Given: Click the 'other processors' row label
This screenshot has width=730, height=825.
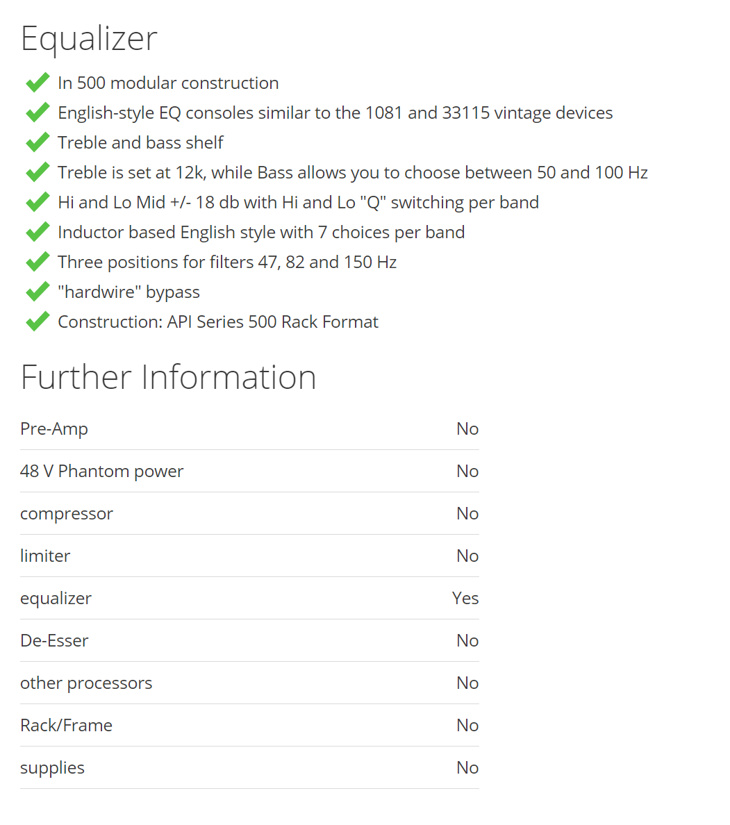Looking at the screenshot, I should (86, 683).
